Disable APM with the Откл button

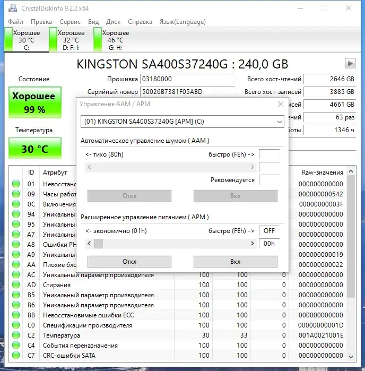129,262
